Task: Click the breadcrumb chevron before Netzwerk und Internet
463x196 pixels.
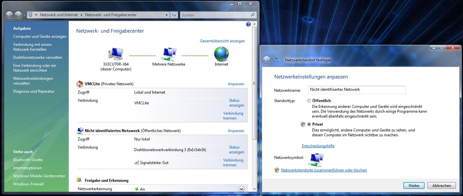Action: click(36, 15)
